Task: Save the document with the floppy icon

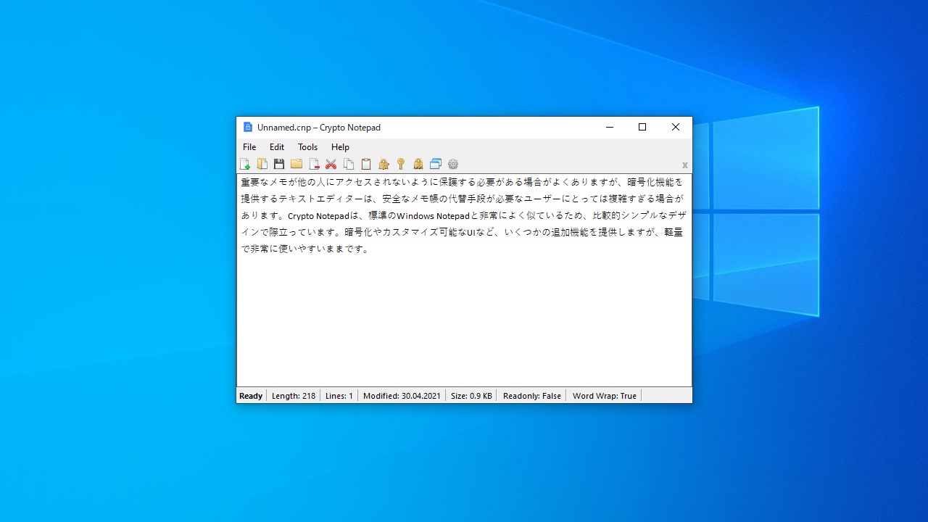Action: coord(279,164)
